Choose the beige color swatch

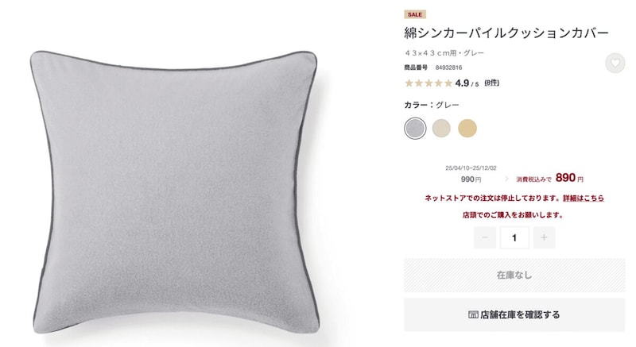click(441, 129)
